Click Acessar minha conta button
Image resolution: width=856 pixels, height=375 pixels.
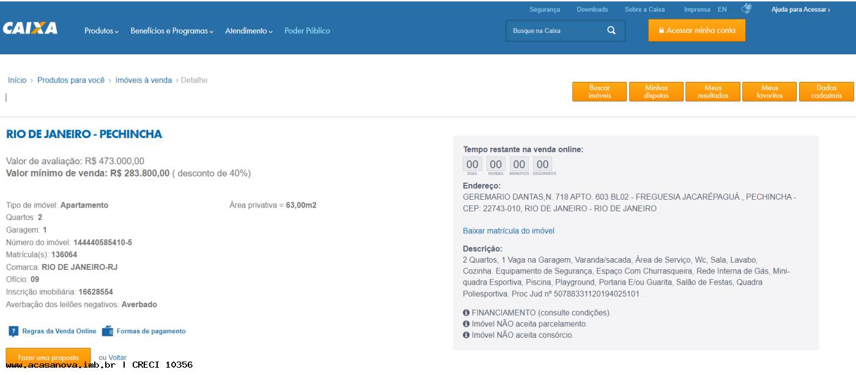click(x=697, y=31)
